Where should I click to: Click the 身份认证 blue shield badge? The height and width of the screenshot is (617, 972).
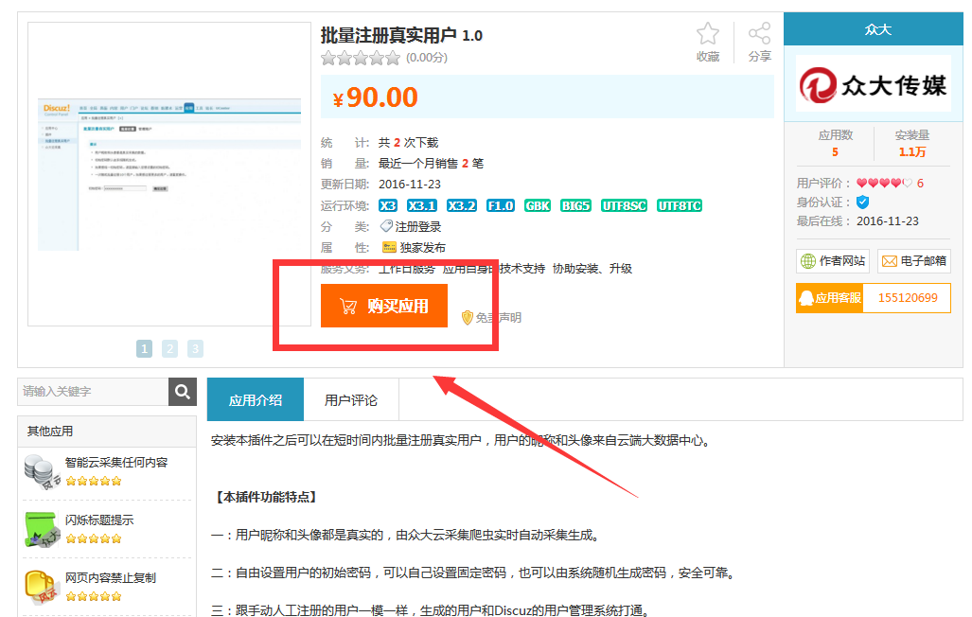[862, 203]
